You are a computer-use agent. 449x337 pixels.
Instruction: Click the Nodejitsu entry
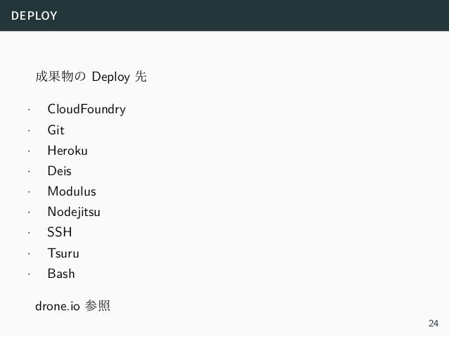(x=74, y=212)
